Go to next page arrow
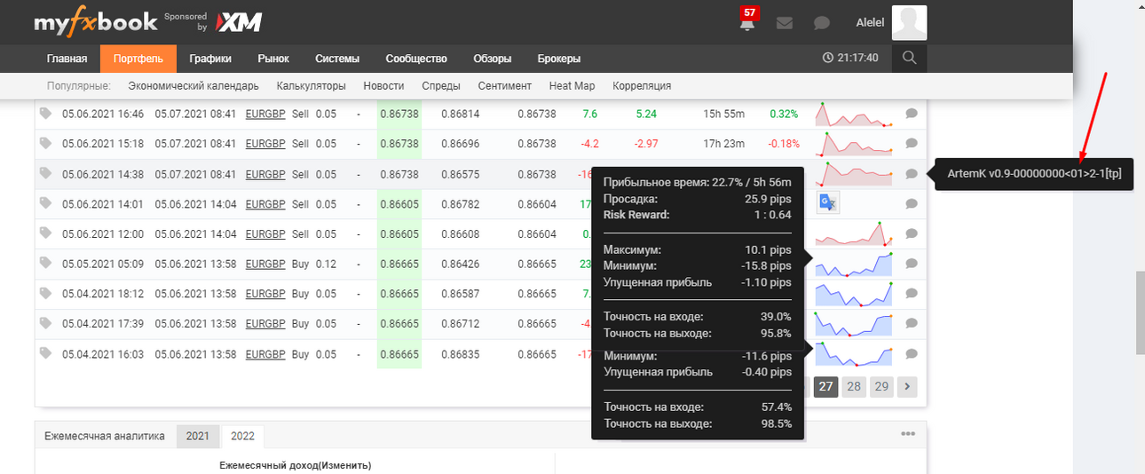The width and height of the screenshot is (1145, 474). pyautogui.click(x=907, y=386)
